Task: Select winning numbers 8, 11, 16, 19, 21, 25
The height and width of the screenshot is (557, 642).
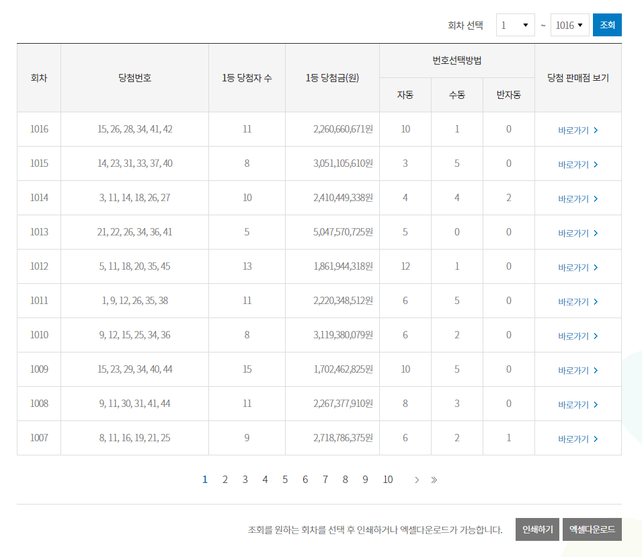Action: (134, 438)
